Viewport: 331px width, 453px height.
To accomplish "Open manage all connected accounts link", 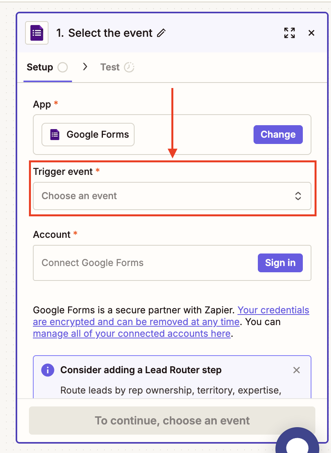I will 131,334.
